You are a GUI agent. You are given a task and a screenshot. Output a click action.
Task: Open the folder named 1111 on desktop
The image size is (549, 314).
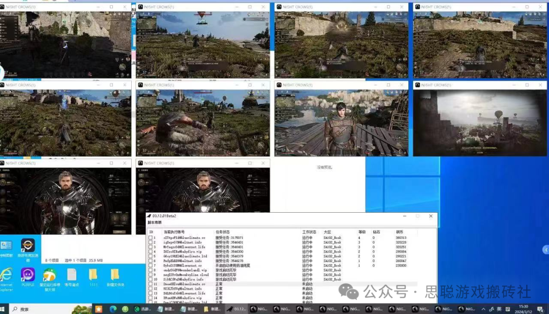[93, 275]
